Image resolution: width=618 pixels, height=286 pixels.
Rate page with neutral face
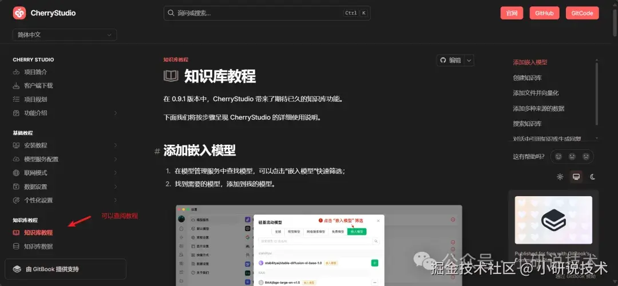(x=572, y=156)
